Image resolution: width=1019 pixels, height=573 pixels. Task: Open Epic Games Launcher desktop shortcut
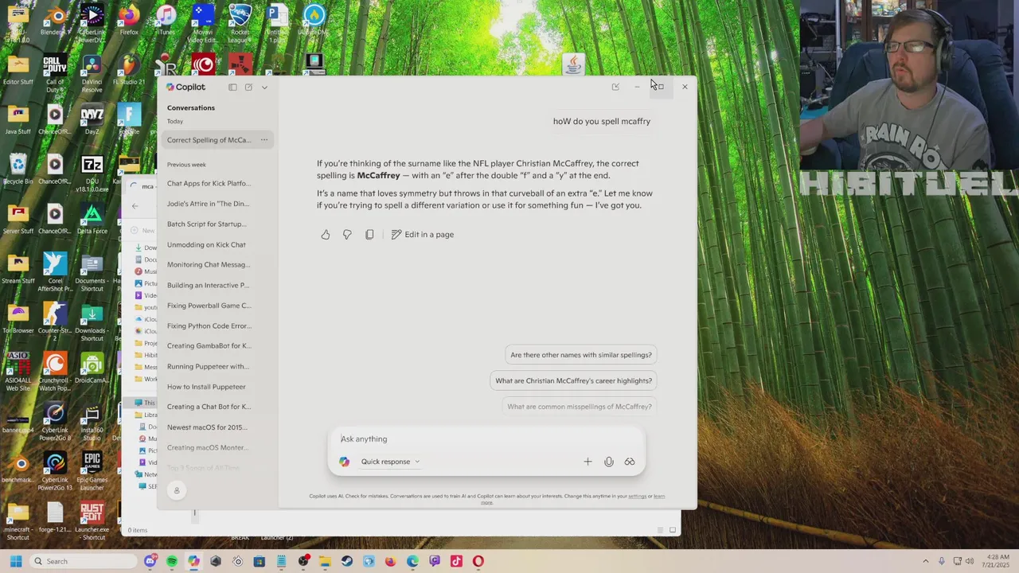pos(92,470)
